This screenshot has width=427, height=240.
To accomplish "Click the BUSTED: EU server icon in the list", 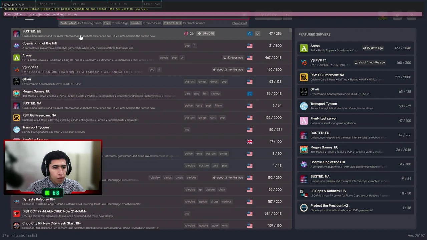I will [x=16, y=34].
